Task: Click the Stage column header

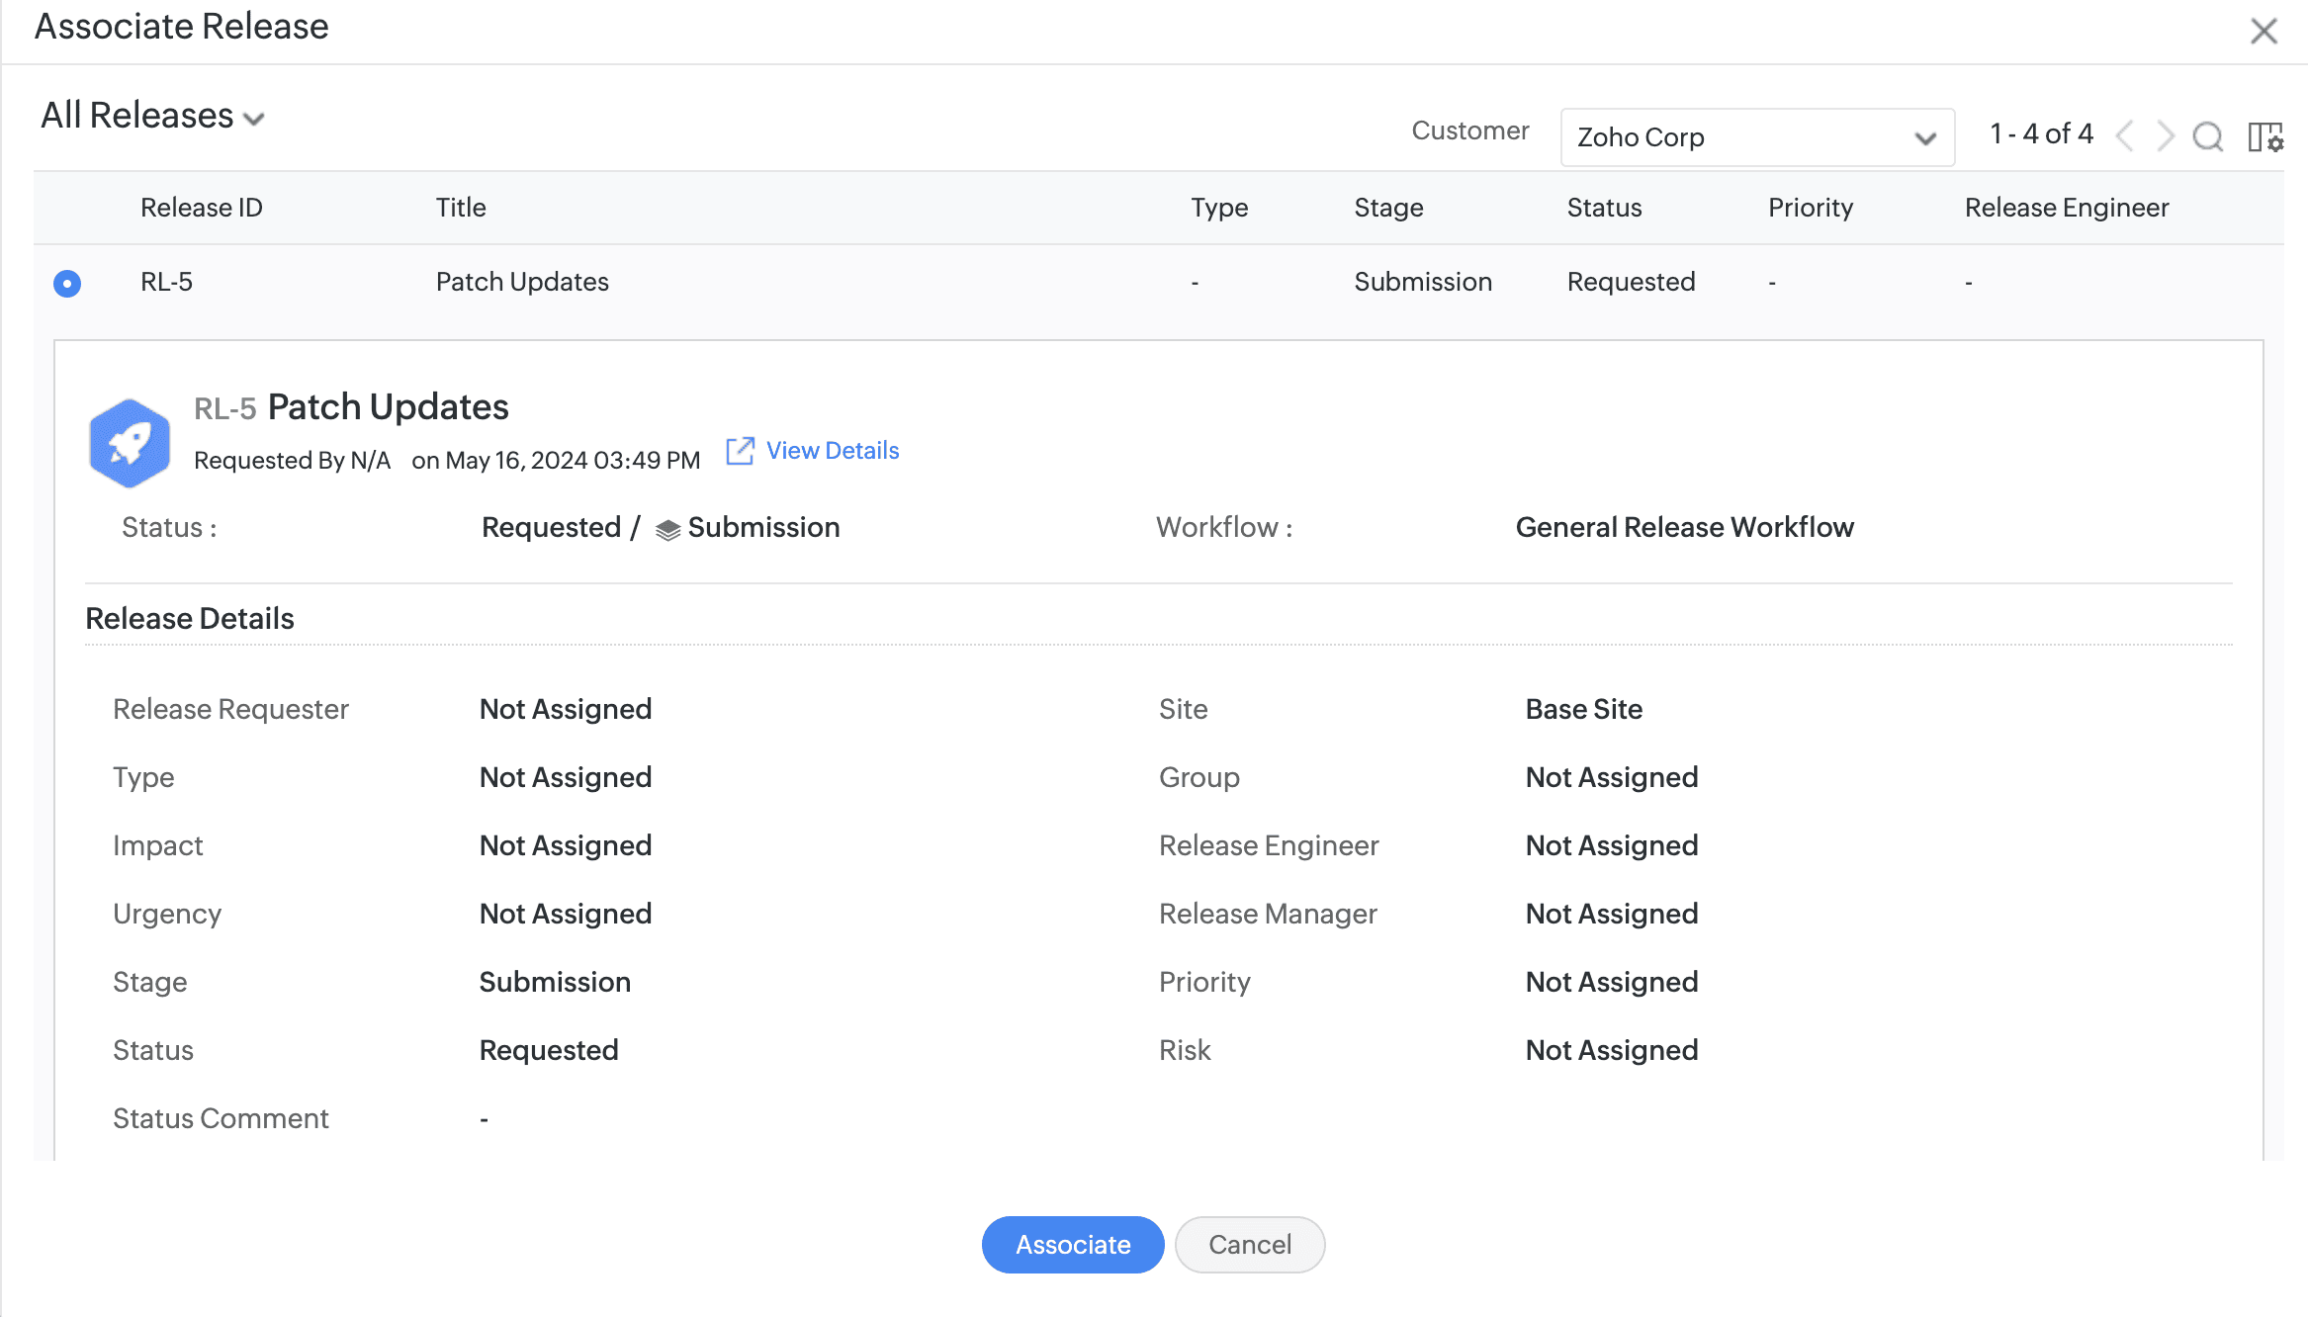Action: click(1388, 208)
